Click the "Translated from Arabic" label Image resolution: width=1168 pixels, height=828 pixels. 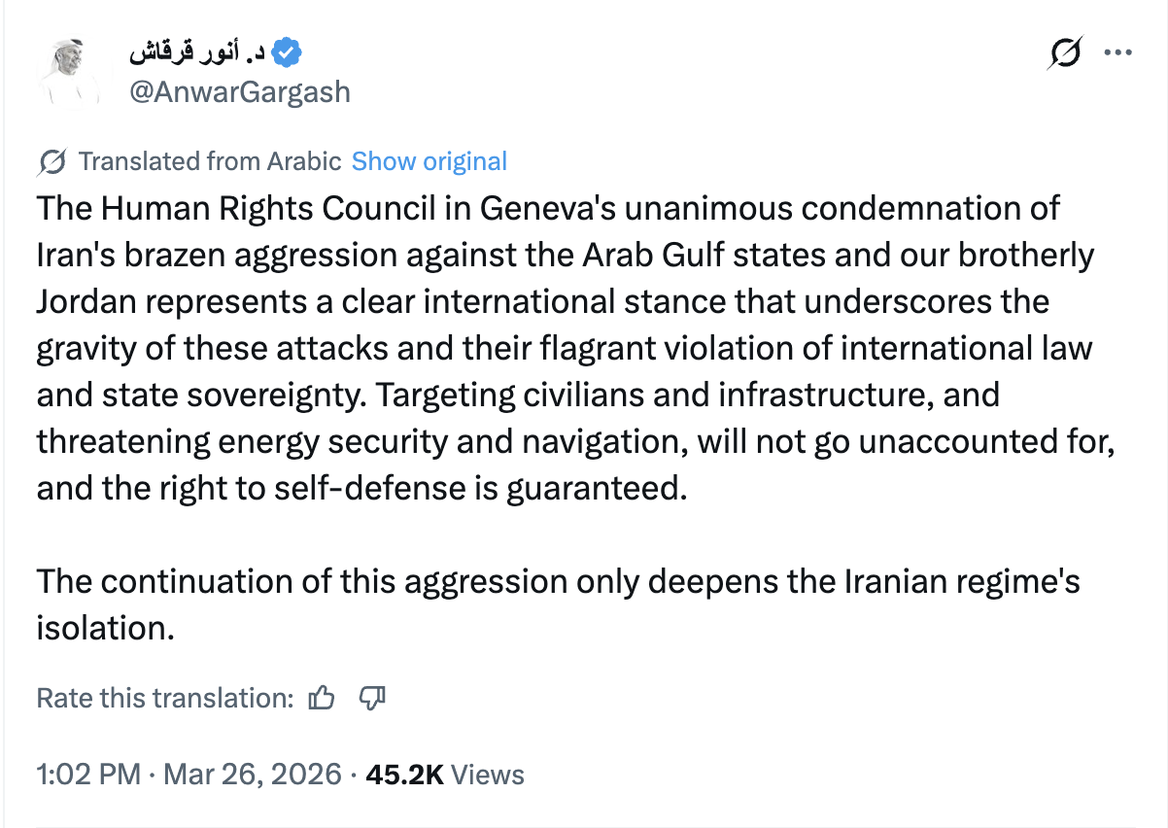(209, 161)
